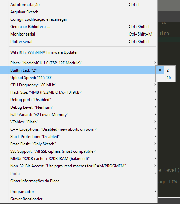
Task: Select builtin LED option 2
Action: pos(166,70)
